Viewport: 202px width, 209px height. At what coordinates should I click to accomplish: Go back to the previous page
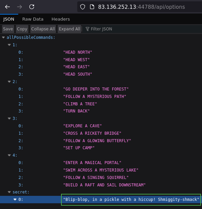[x=7, y=7]
